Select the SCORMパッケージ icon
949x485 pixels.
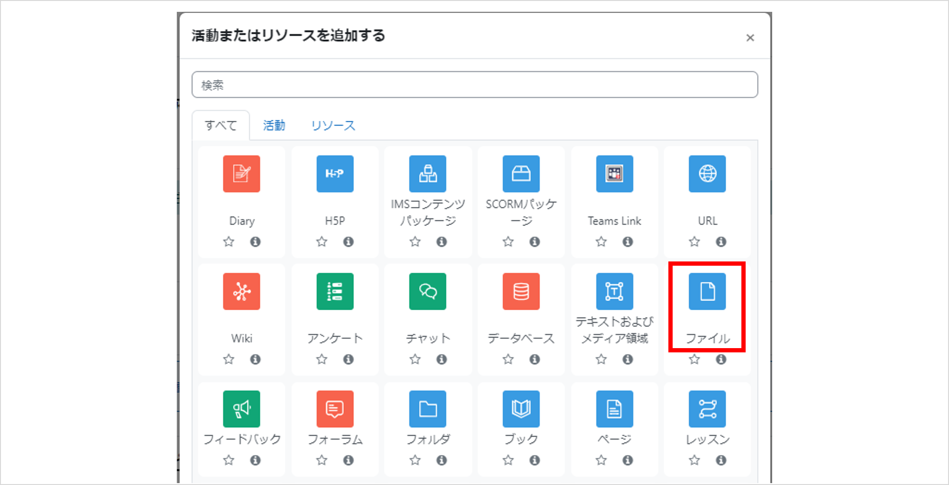point(521,174)
